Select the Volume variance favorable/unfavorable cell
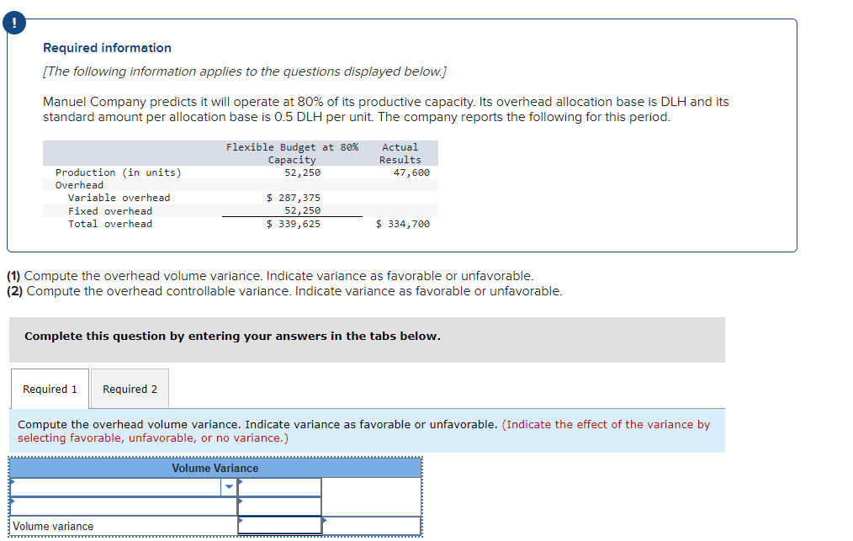The image size is (853, 541). click(x=372, y=526)
